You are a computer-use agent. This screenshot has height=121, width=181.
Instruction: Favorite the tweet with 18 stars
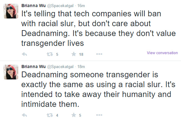tap(74, 54)
